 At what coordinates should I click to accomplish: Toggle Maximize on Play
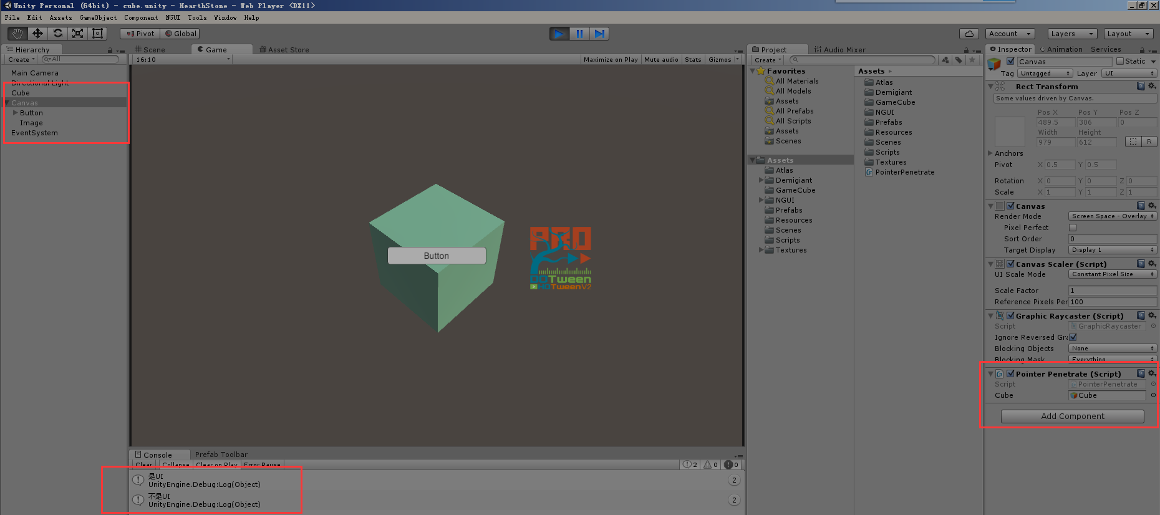coord(611,59)
